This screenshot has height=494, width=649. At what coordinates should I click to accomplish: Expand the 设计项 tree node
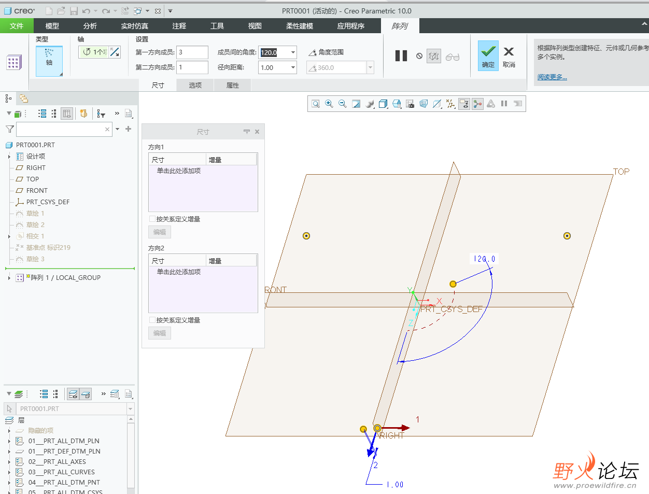9,157
